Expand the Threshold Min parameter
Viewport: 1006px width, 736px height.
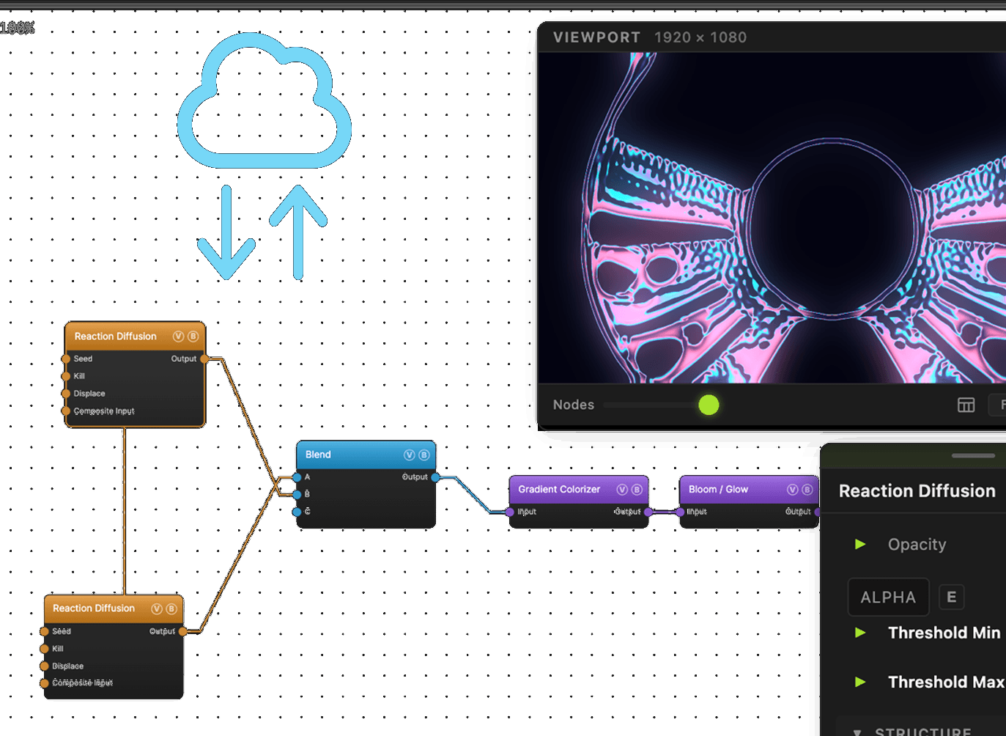coord(860,633)
